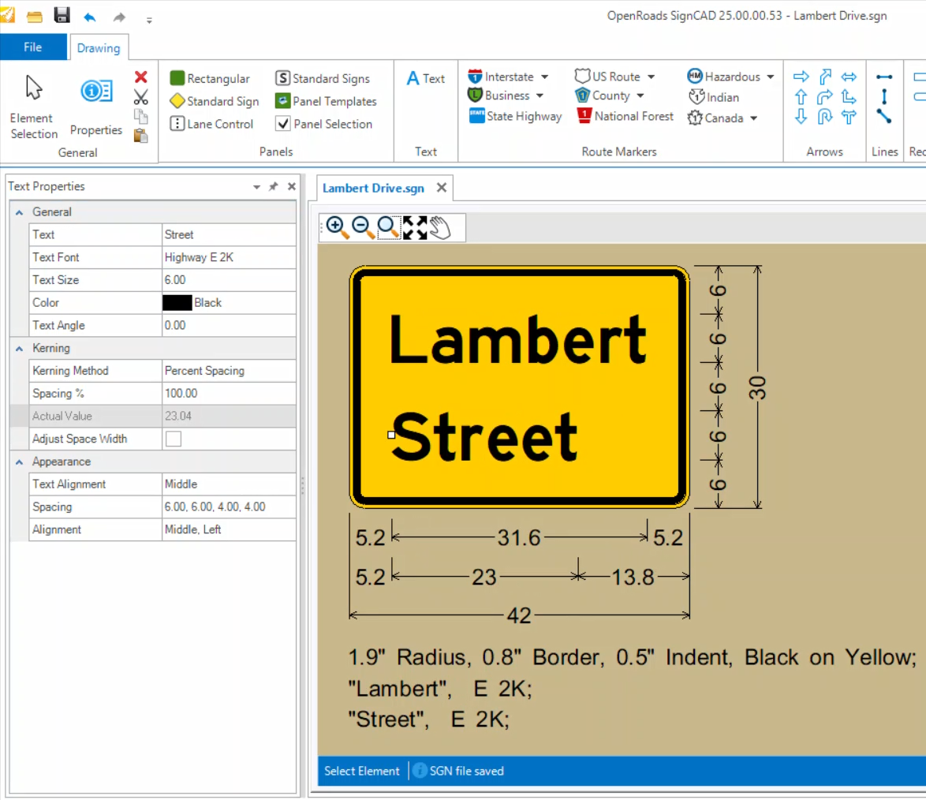Open the Interstate marker dropdown
926x800 pixels.
click(544, 77)
